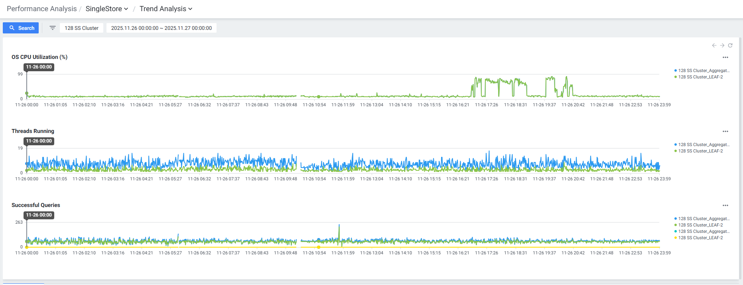Open Threads Running more options menu

[x=725, y=131]
